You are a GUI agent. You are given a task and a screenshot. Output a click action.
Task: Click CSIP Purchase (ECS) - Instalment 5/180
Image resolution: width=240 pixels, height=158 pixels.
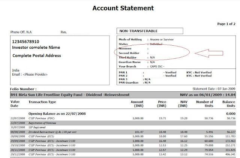pos(52,154)
